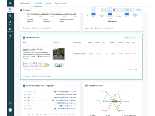
Task: Click the Facebook icon beside Own Posts Table
Action: (x=24, y=38)
